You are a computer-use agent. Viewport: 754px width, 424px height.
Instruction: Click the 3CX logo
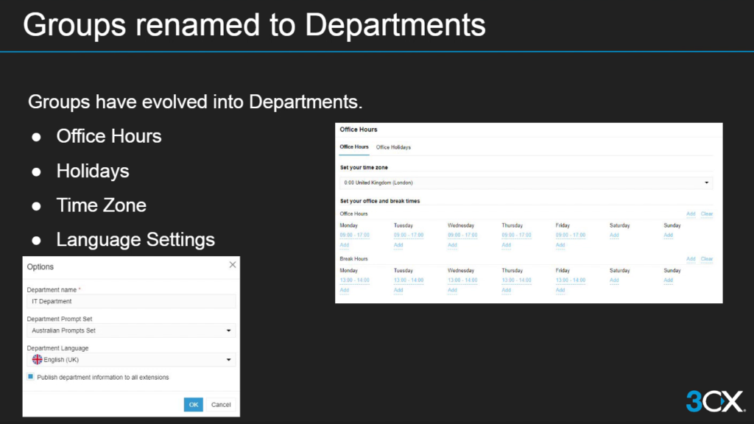coord(715,401)
